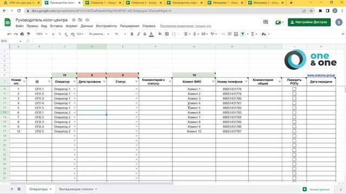The height and width of the screenshot is (194, 346).
Task: Click the Undo icon in the toolbar
Action: [9, 34]
